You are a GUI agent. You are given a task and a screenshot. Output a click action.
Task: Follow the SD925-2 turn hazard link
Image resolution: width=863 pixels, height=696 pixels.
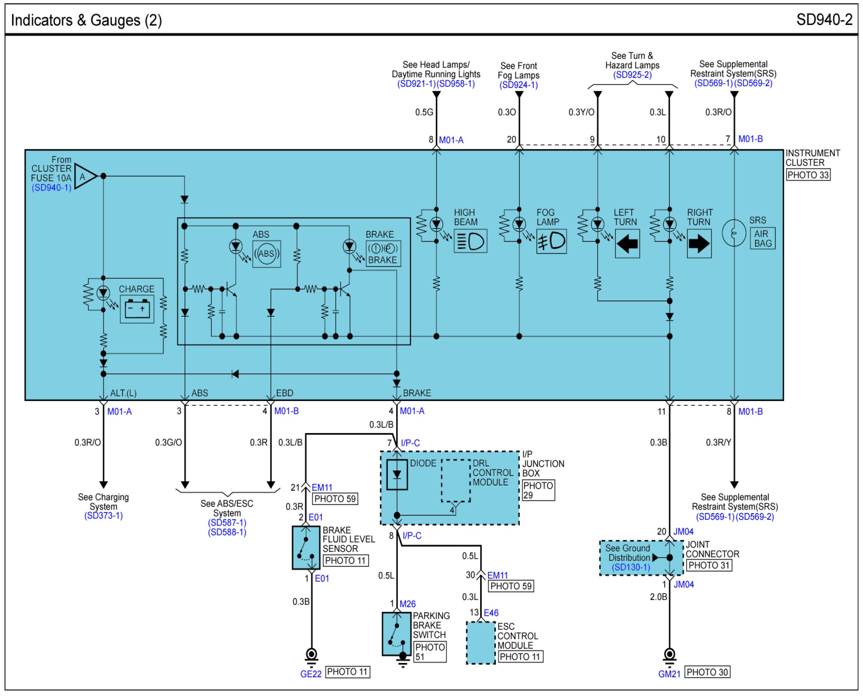tap(632, 75)
